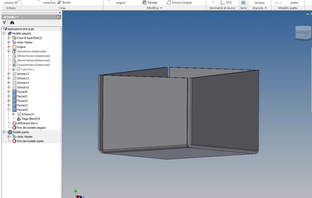Viewport: 312px width, 198px height.
Task: Click the Serie mirror icon
Action: pyautogui.click(x=243, y=2)
